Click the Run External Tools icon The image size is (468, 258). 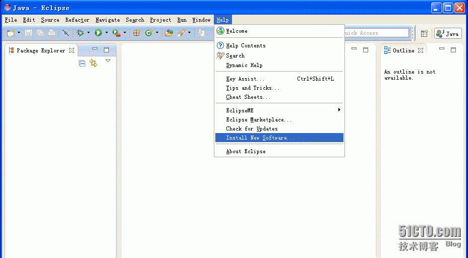pos(116,33)
